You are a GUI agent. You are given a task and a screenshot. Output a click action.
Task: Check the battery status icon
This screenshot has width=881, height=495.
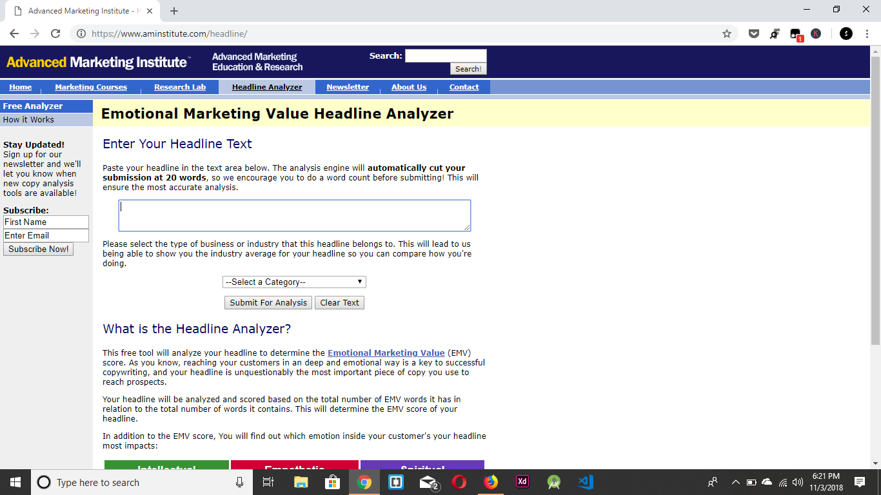tap(751, 482)
